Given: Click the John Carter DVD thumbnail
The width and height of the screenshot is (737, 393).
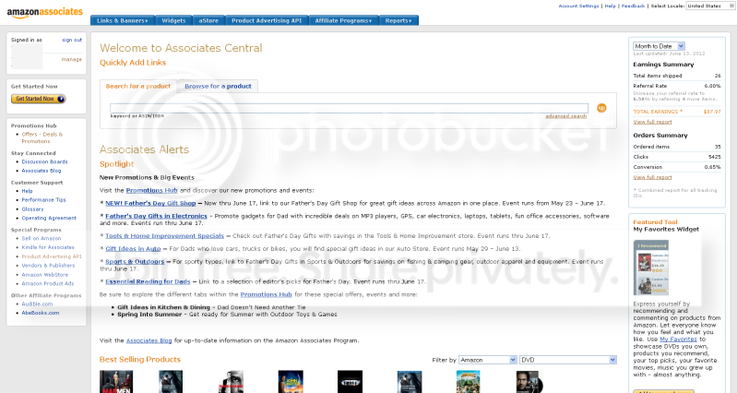Looking at the screenshot, I should [x=291, y=382].
